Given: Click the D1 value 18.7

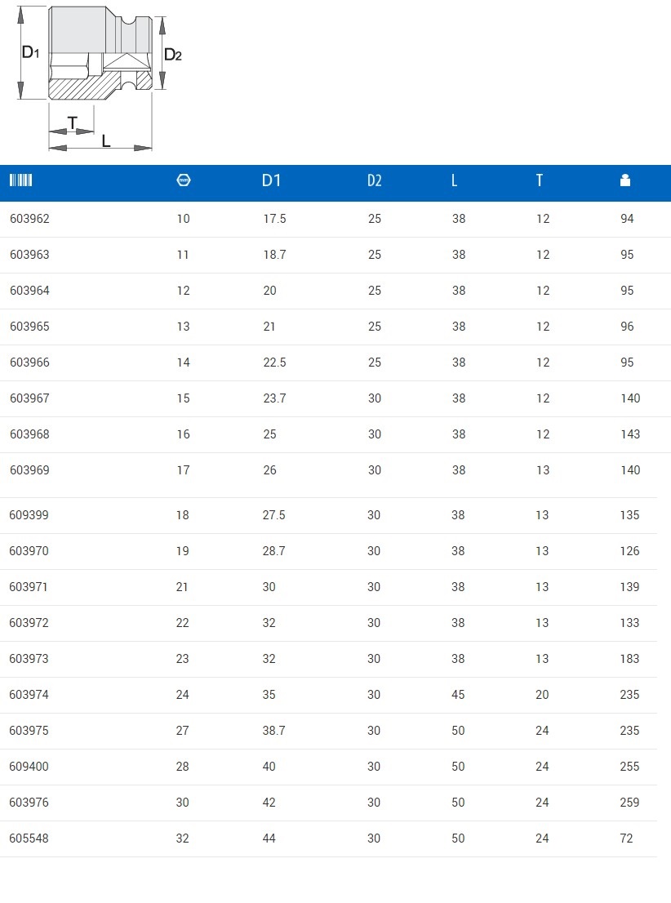Looking at the screenshot, I should click(275, 255).
